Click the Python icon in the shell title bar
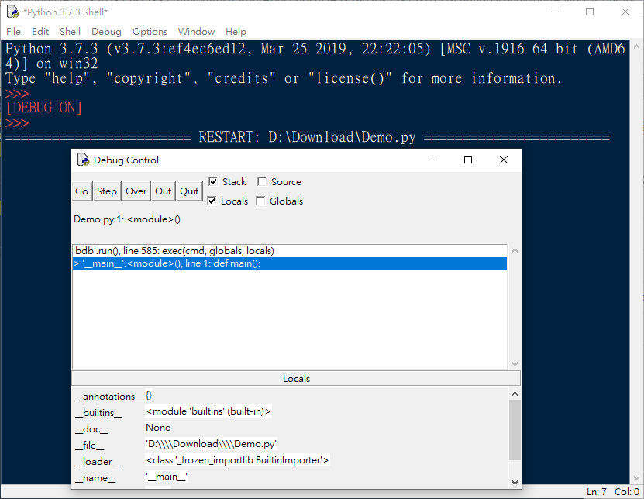Viewport: 644px width, 499px height. 14,12
